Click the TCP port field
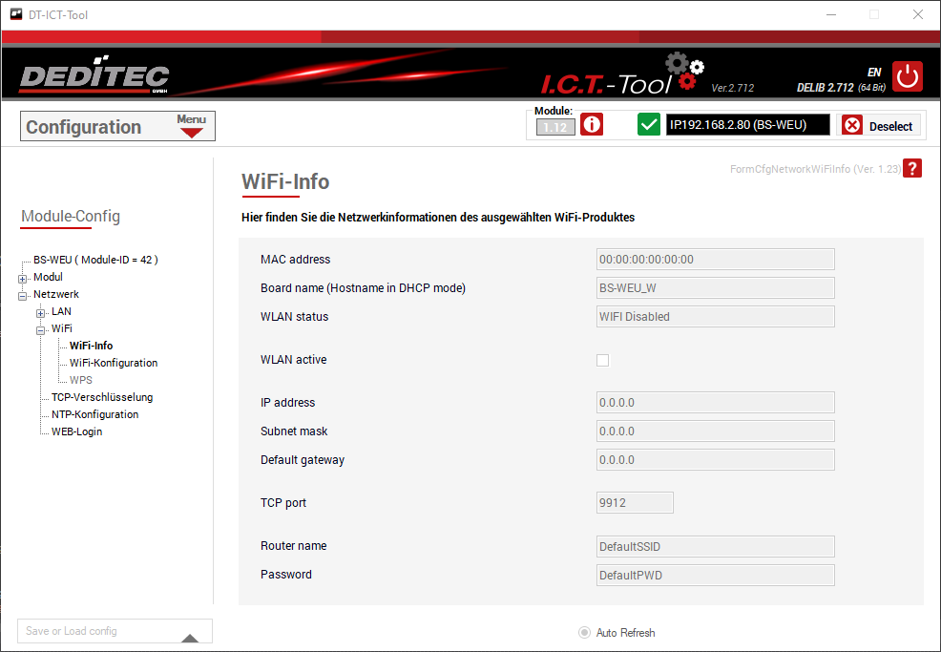This screenshot has height=652, width=941. click(x=635, y=502)
